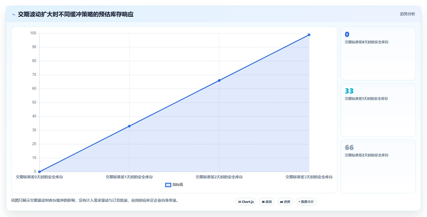Click x-axis label 交期标准差3天时的安全库存

pyautogui.click(x=309, y=177)
